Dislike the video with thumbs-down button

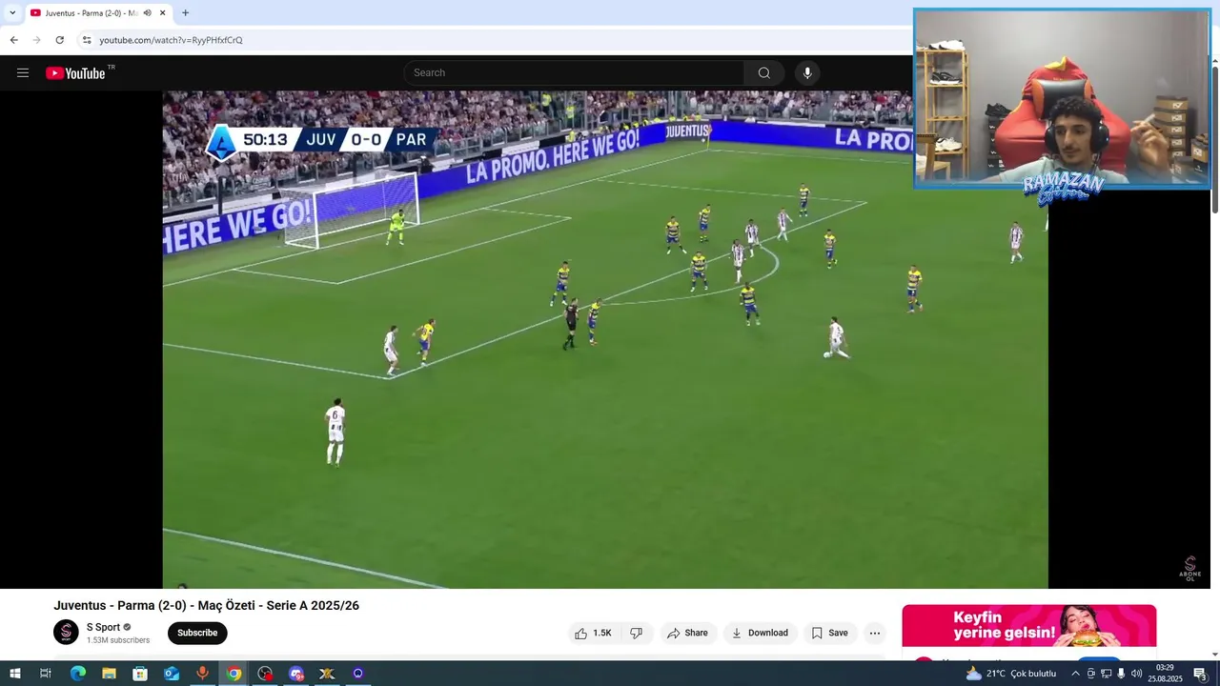(636, 633)
